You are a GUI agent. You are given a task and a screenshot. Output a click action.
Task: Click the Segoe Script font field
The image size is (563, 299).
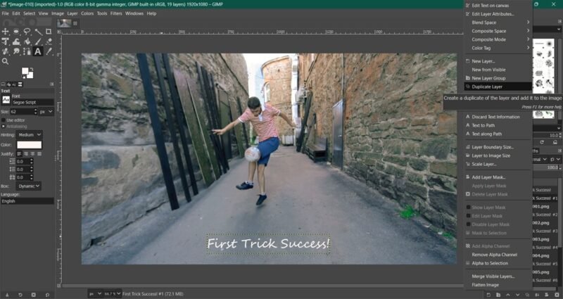tap(32, 102)
